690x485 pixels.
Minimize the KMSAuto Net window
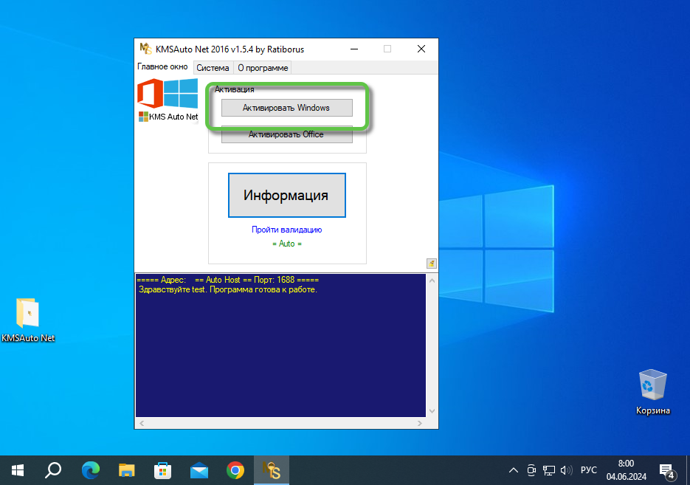pos(354,49)
